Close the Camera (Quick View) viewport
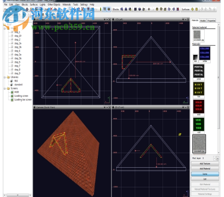Image resolution: width=224 pixels, height=197 pixels. (x=110, y=107)
